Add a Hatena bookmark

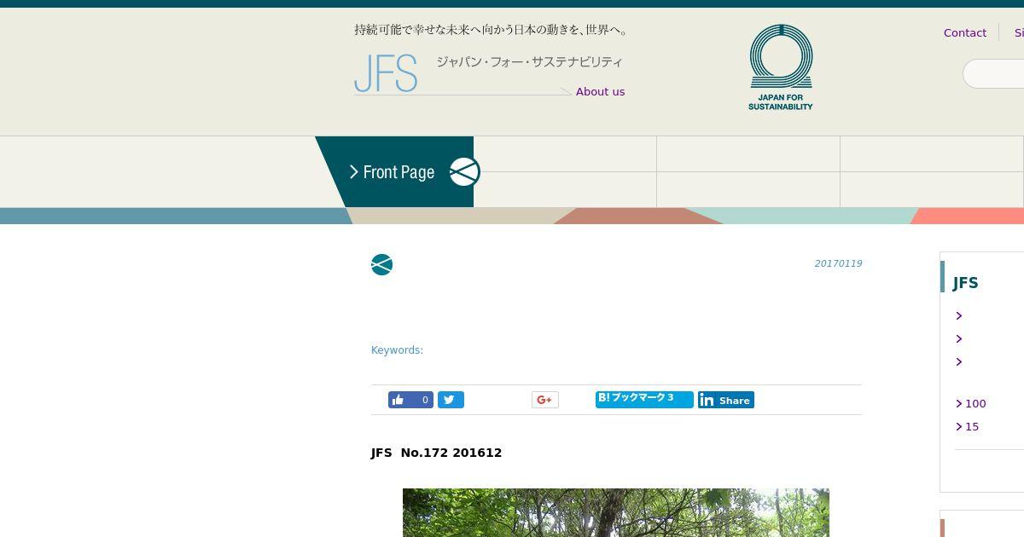click(x=644, y=399)
